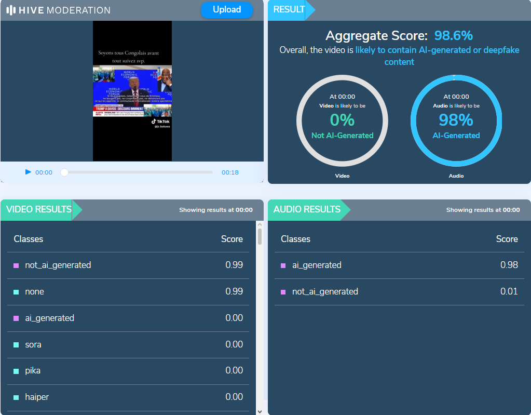The image size is (531, 415).
Task: Click the cyan swatch next to haiper
Action: [x=16, y=397]
